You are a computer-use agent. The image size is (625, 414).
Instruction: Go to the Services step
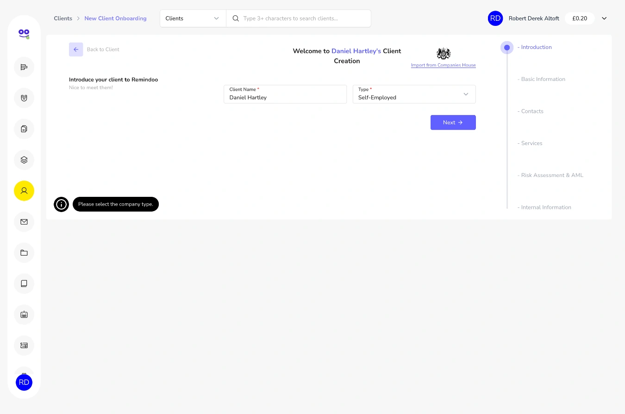(x=530, y=143)
